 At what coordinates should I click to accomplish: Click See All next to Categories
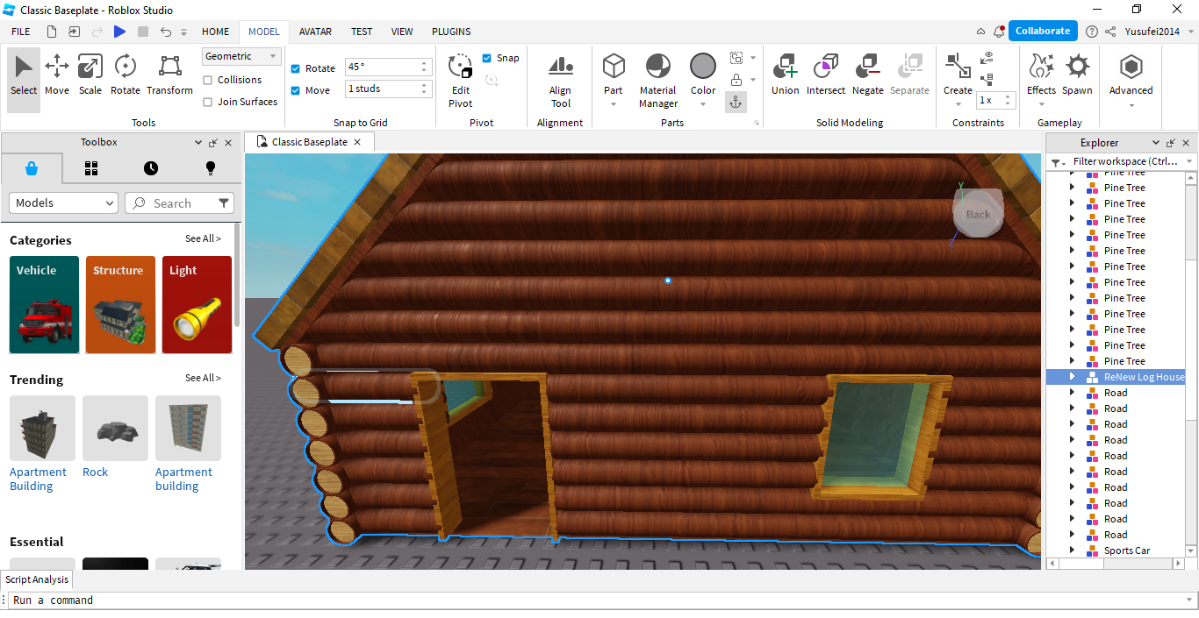click(x=203, y=238)
